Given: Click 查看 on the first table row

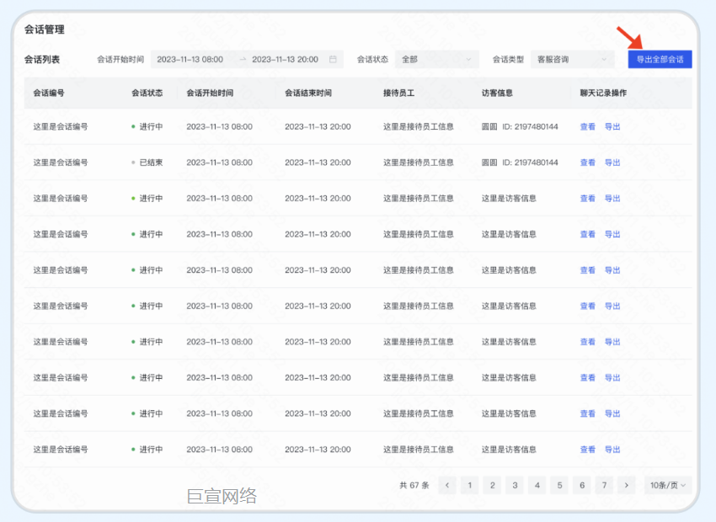Looking at the screenshot, I should point(586,127).
